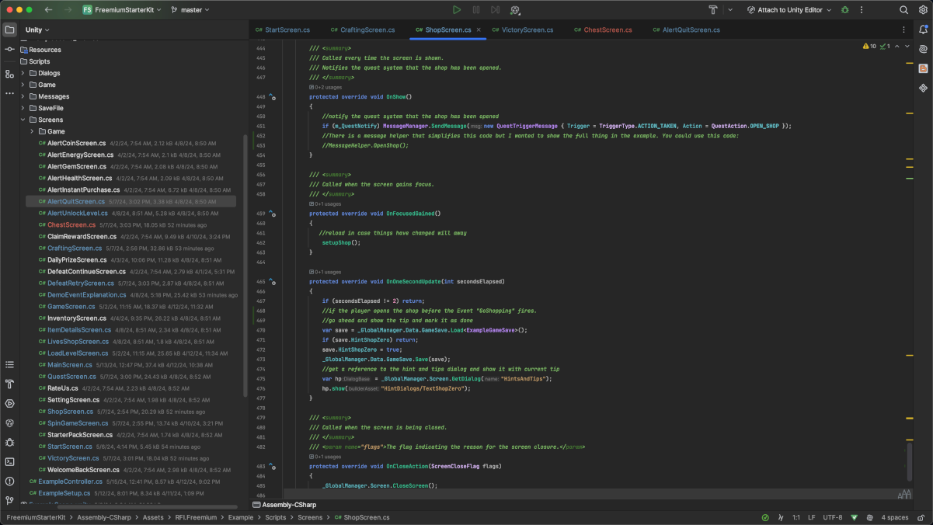Click the UTF-8 encoding in status bar
Image resolution: width=933 pixels, height=525 pixels.
832,517
